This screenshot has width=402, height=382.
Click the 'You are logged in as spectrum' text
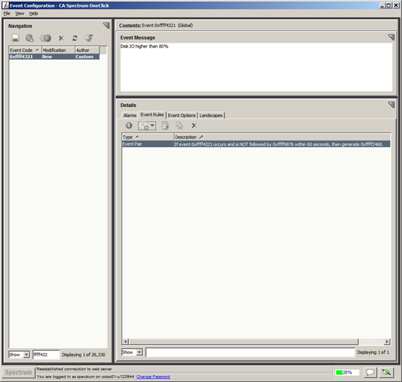pos(85,377)
